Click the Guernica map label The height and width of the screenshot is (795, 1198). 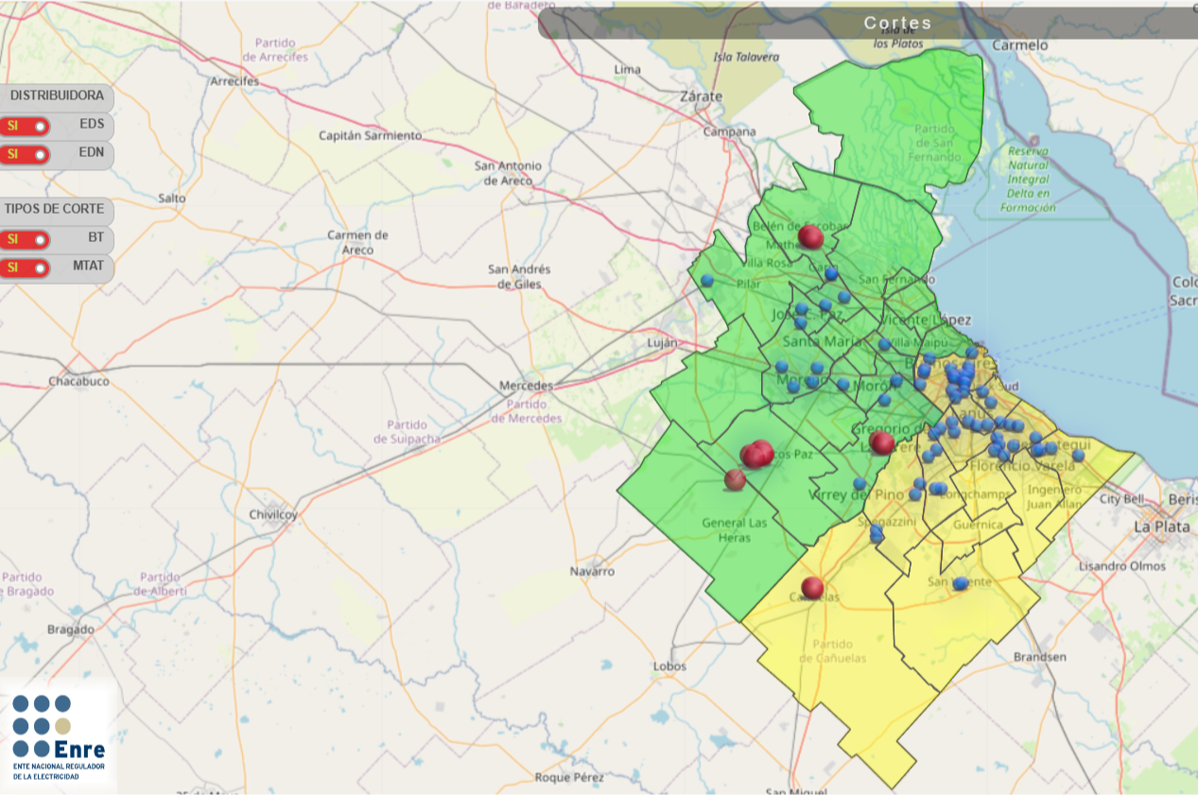pos(979,525)
